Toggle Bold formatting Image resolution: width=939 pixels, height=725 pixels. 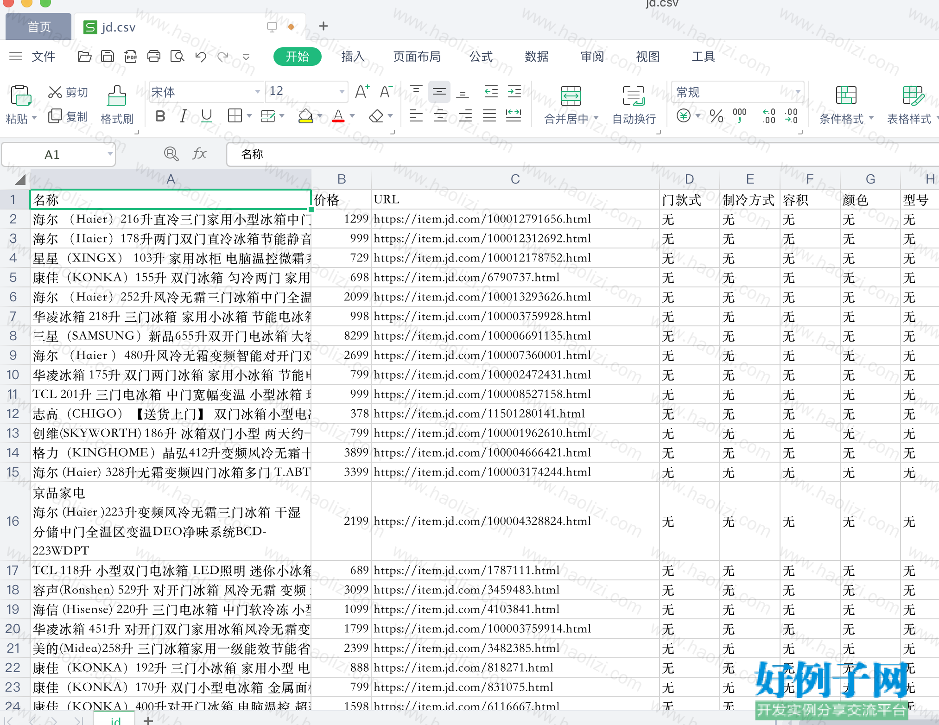click(160, 116)
